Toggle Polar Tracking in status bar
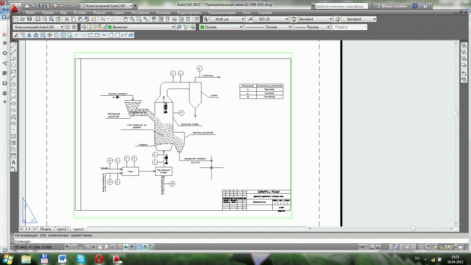Screen dimensions: 471x265 pyautogui.click(x=93, y=247)
